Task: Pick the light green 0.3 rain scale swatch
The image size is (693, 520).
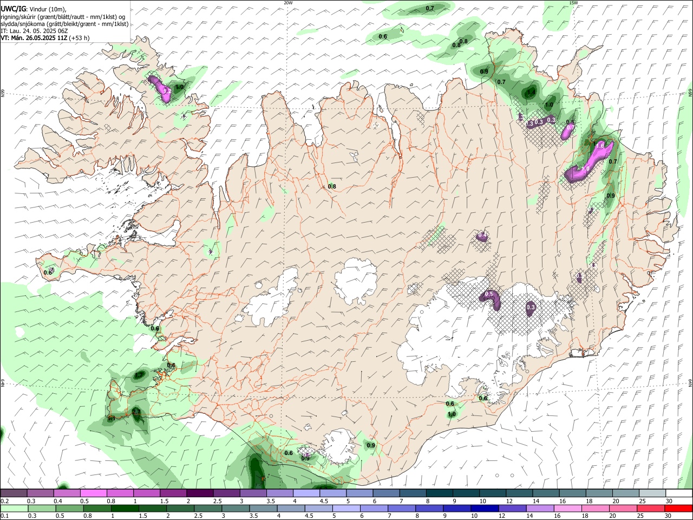Action: click(42, 509)
